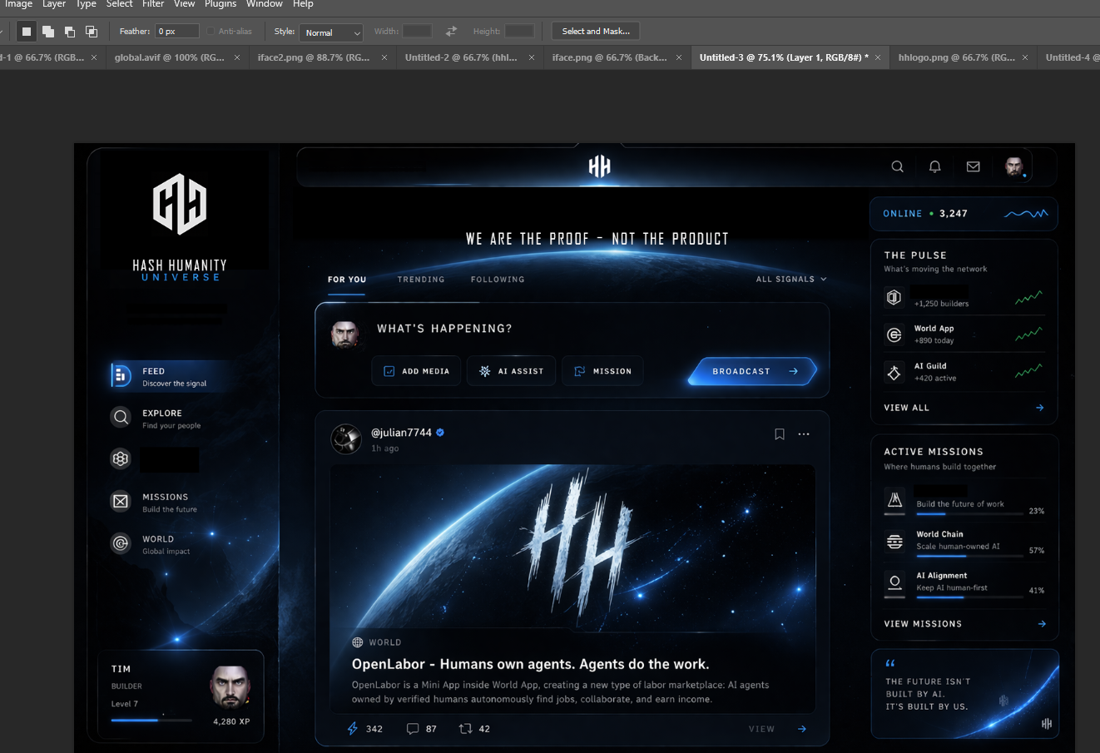Click the Feed sidebar icon on the canvas
The width and height of the screenshot is (1100, 753).
coord(121,376)
